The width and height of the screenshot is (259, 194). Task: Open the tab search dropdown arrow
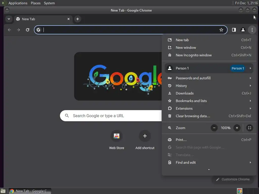pyautogui.click(x=9, y=19)
